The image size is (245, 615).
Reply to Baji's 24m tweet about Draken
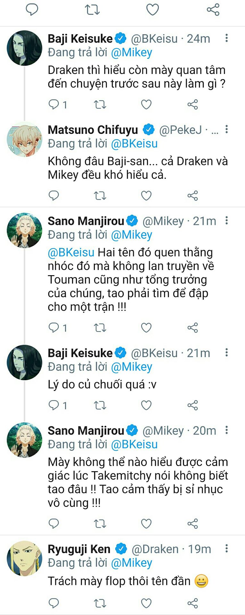54,104
